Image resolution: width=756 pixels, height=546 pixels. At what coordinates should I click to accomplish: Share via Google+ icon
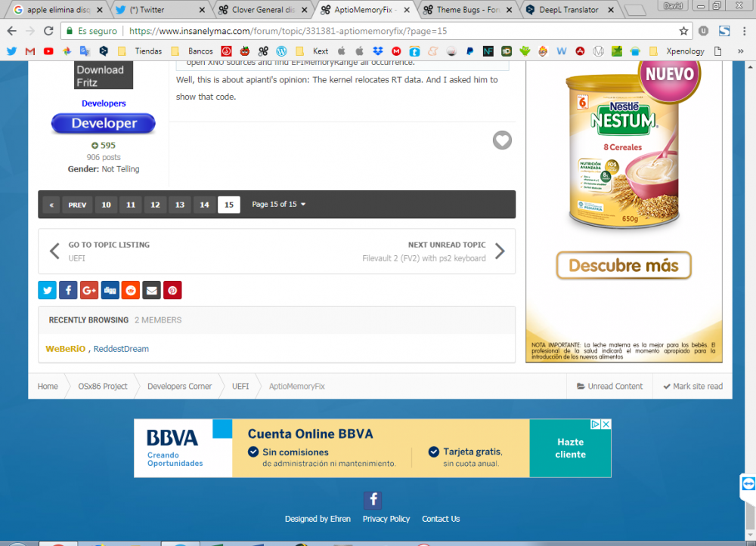point(89,290)
